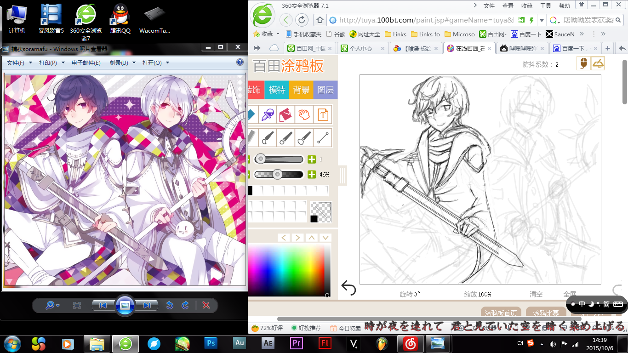Open the 背景 tab
Viewport: 628px width, 353px height.
[301, 90]
